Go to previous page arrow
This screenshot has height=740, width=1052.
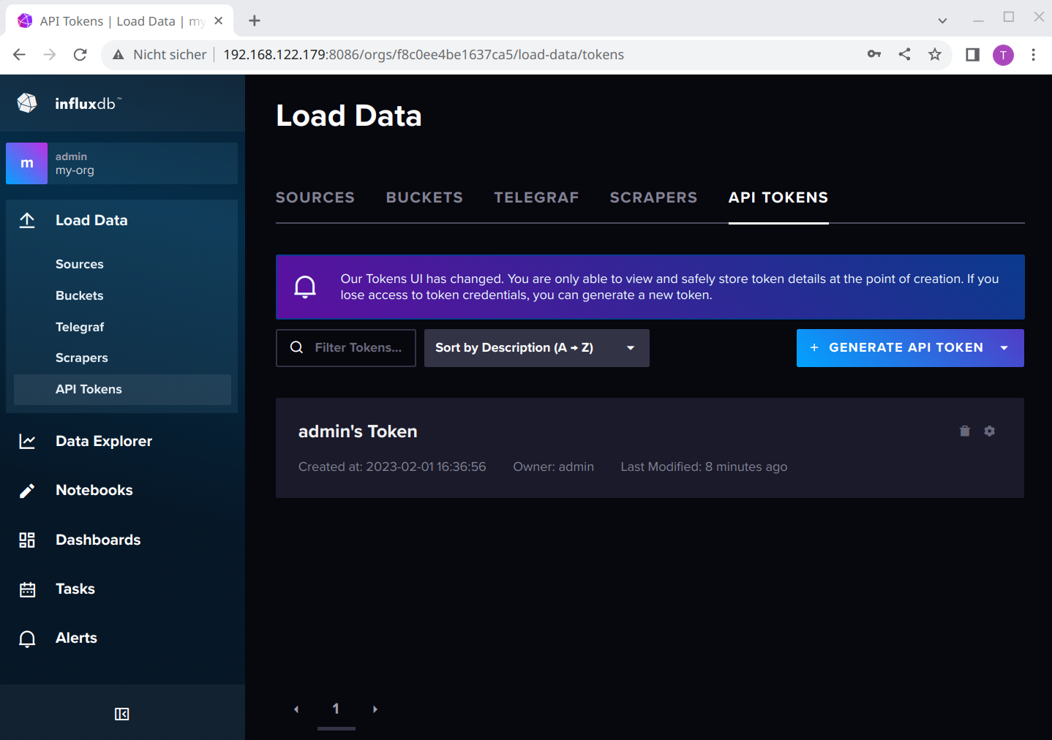[296, 709]
